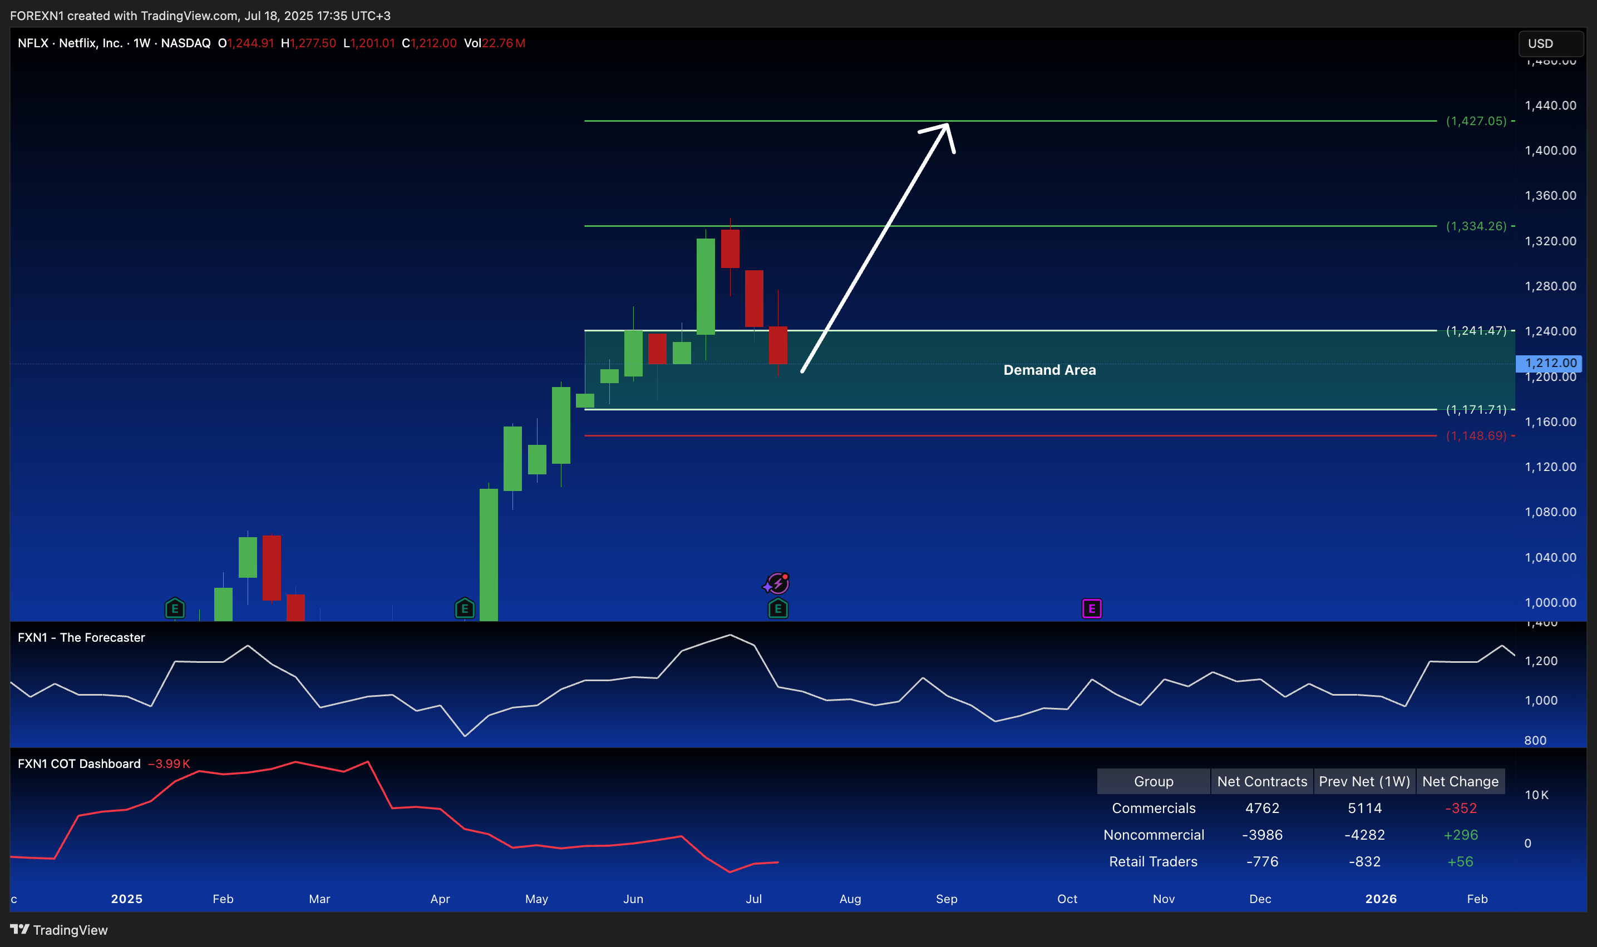Click Noncommercial net change +296

1460,835
